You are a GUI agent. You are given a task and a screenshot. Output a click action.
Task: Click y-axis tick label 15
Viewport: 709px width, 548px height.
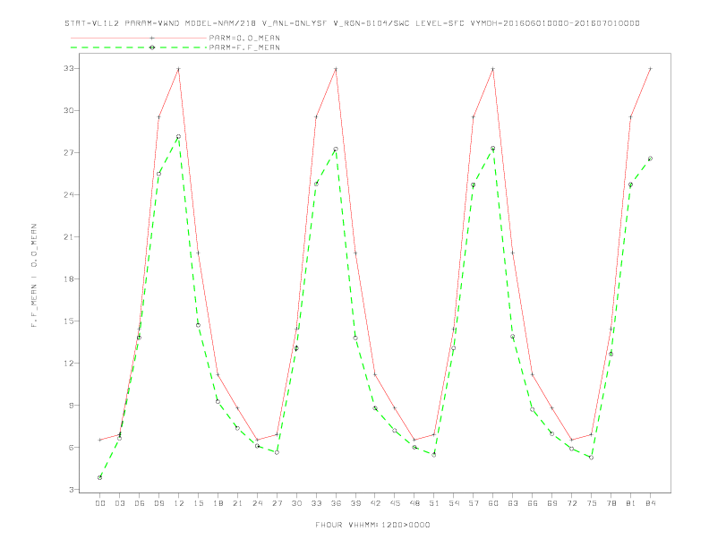click(69, 321)
